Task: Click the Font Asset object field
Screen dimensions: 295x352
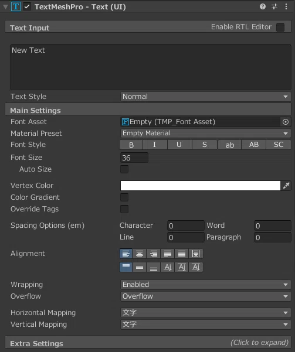Action: coord(201,122)
